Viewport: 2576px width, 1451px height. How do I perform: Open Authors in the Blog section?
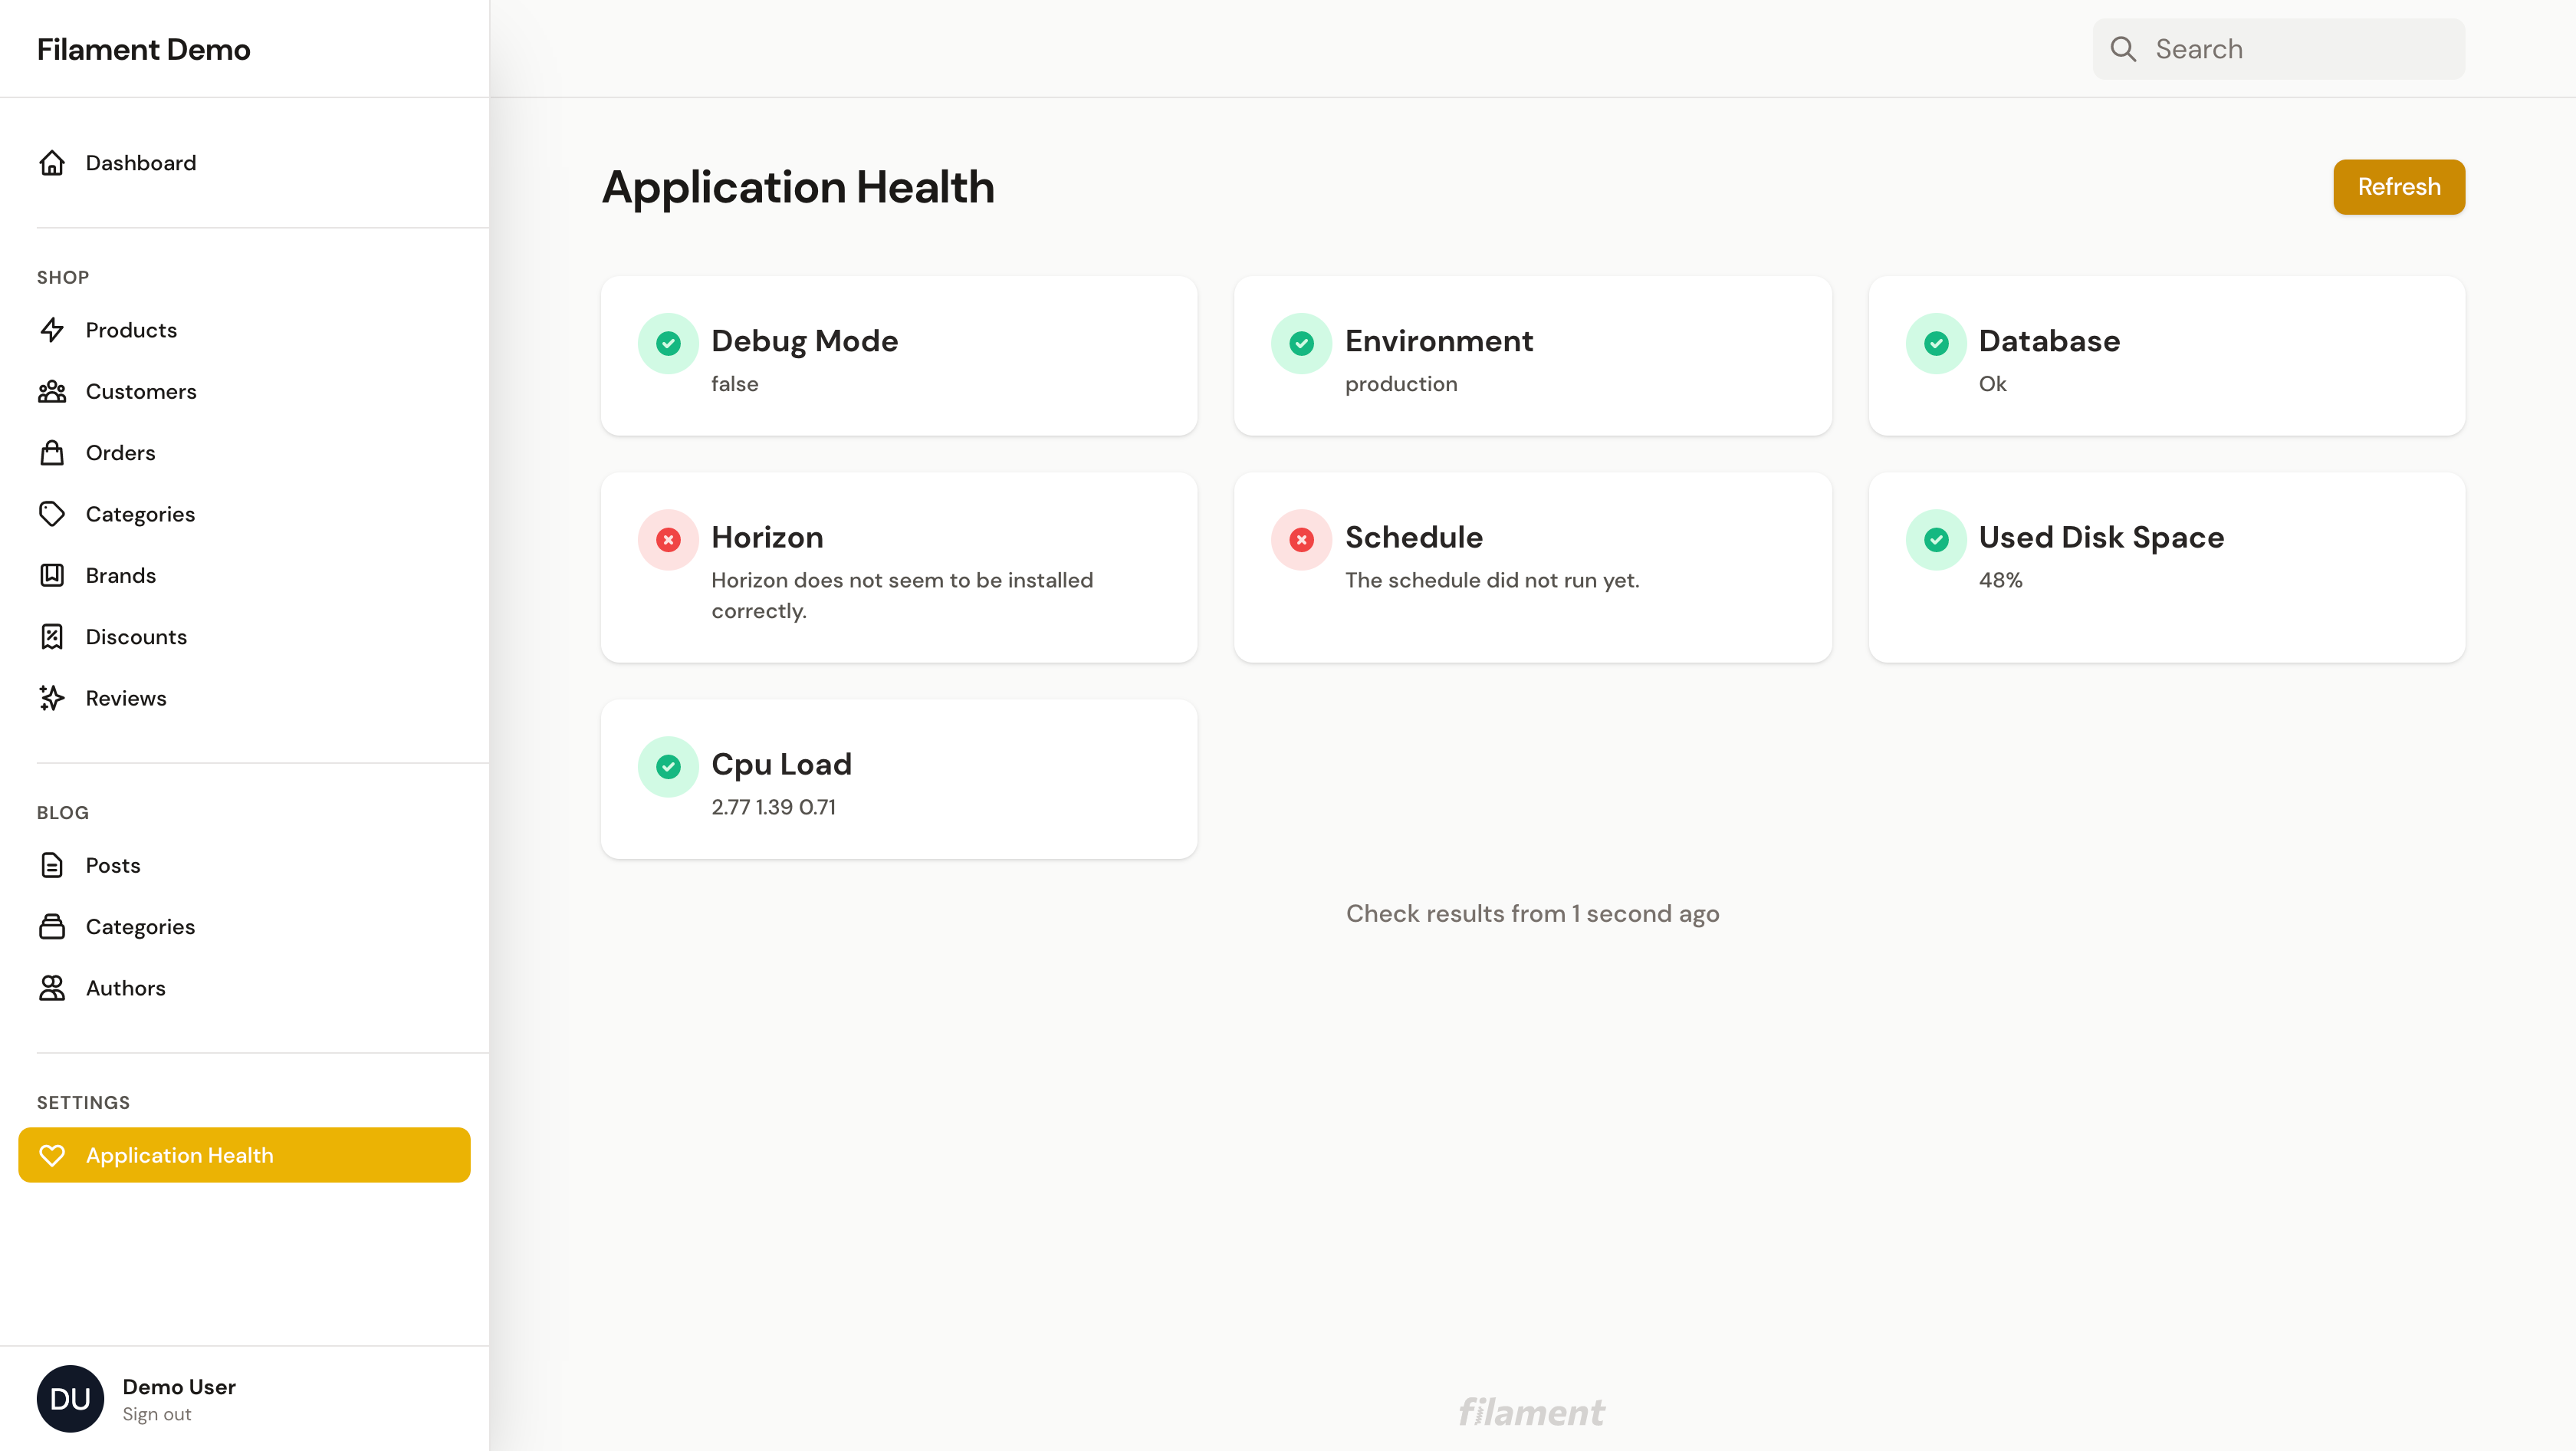[x=126, y=988]
